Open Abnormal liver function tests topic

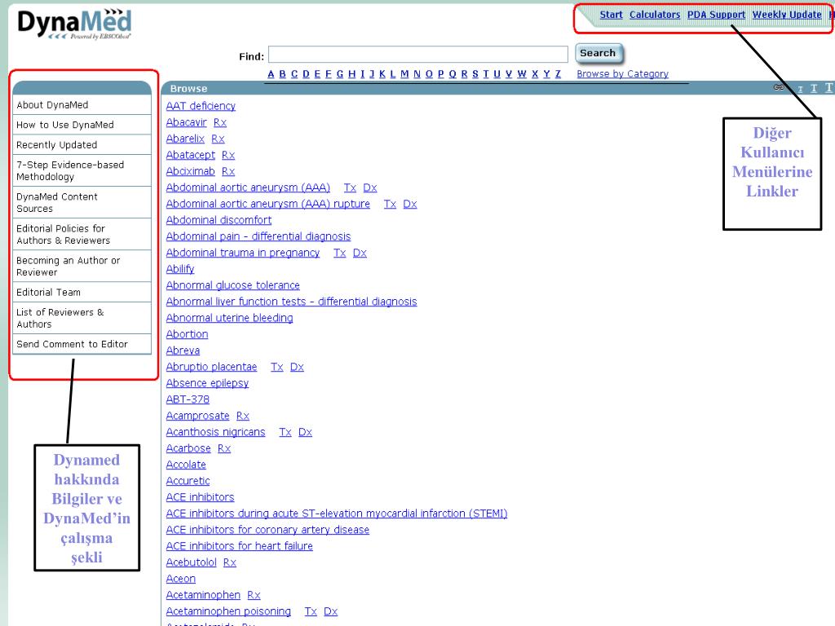[x=291, y=302]
